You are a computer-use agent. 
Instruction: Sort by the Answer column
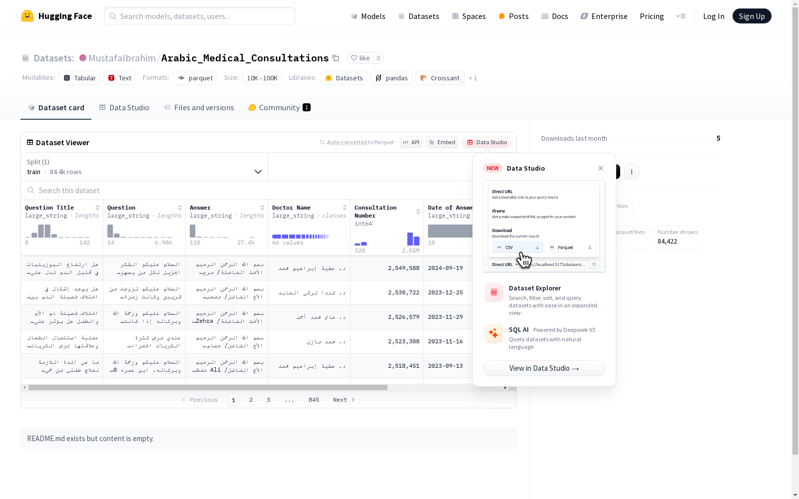coord(262,208)
